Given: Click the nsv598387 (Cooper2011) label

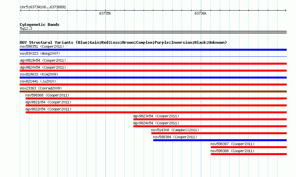Looking at the screenshot, I should coord(232,144).
